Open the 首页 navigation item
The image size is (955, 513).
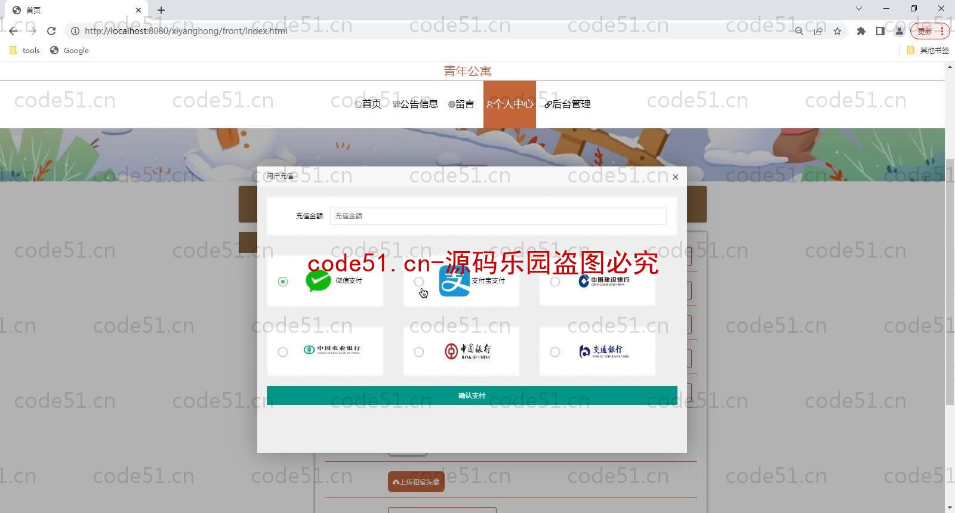368,104
